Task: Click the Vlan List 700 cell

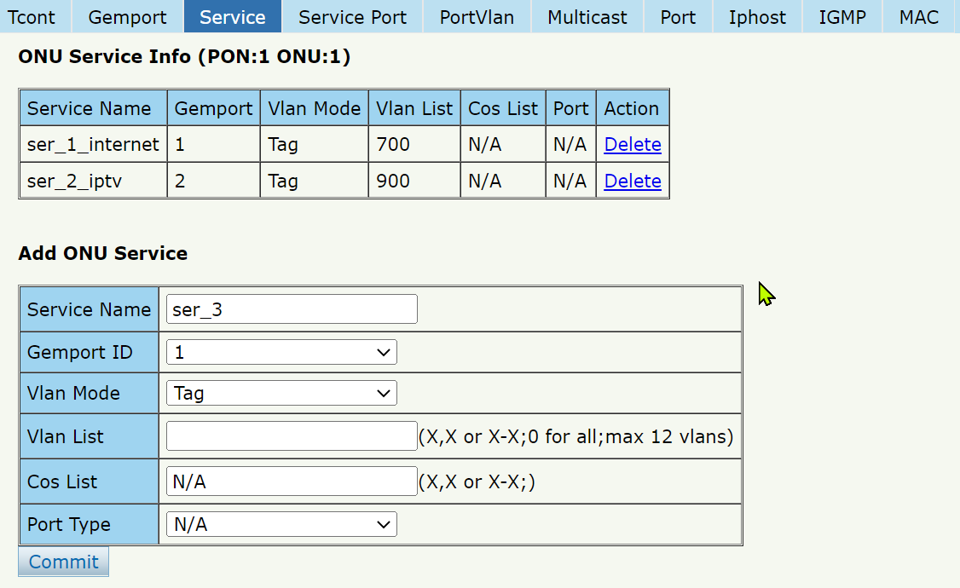Action: 414,145
